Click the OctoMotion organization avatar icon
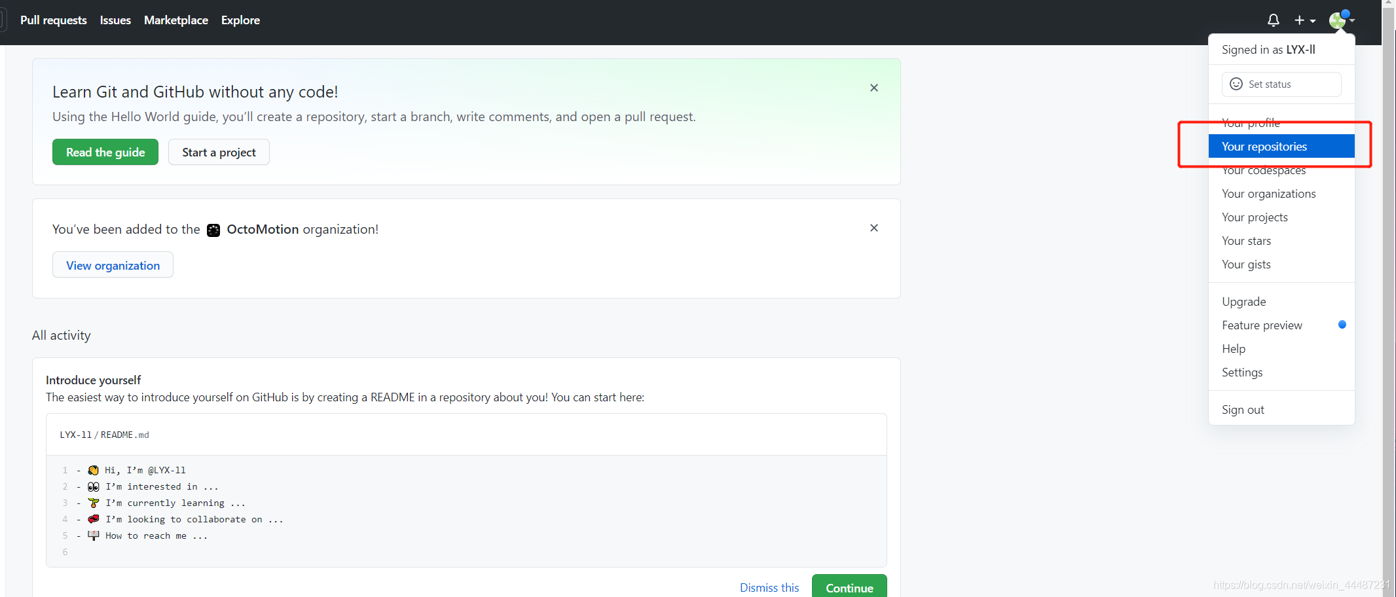The height and width of the screenshot is (597, 1396). [213, 230]
